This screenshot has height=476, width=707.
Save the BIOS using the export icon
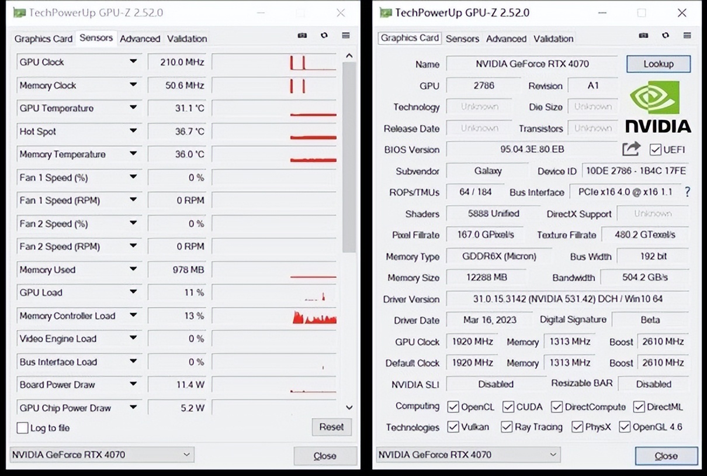632,149
